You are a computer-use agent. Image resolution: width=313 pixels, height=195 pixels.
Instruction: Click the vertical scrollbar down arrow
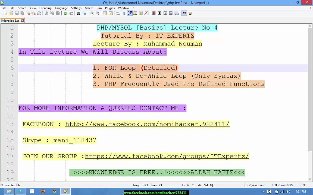[310, 179]
